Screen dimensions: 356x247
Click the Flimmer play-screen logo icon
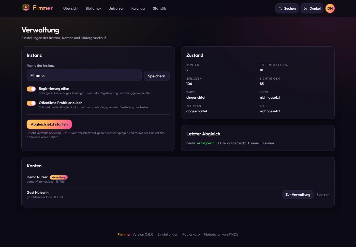[26, 8]
